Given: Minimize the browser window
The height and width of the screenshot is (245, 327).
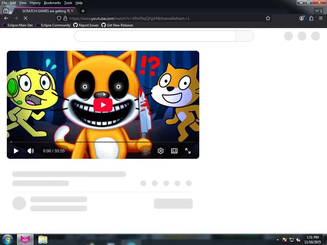Looking at the screenshot, I should (301, 3).
